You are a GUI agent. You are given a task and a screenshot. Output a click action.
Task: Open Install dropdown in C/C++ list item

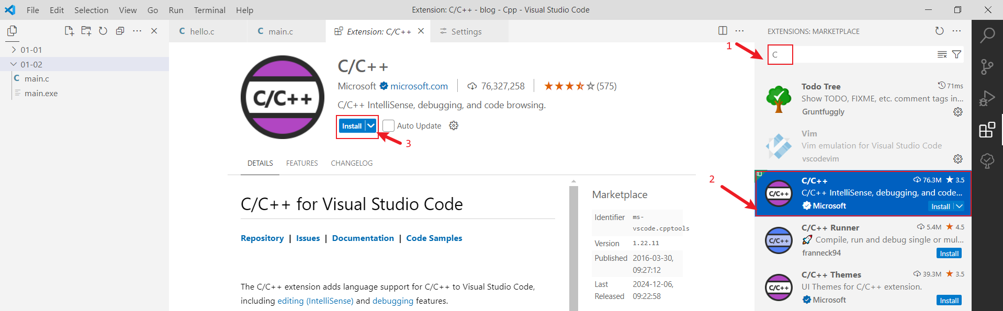pos(959,206)
